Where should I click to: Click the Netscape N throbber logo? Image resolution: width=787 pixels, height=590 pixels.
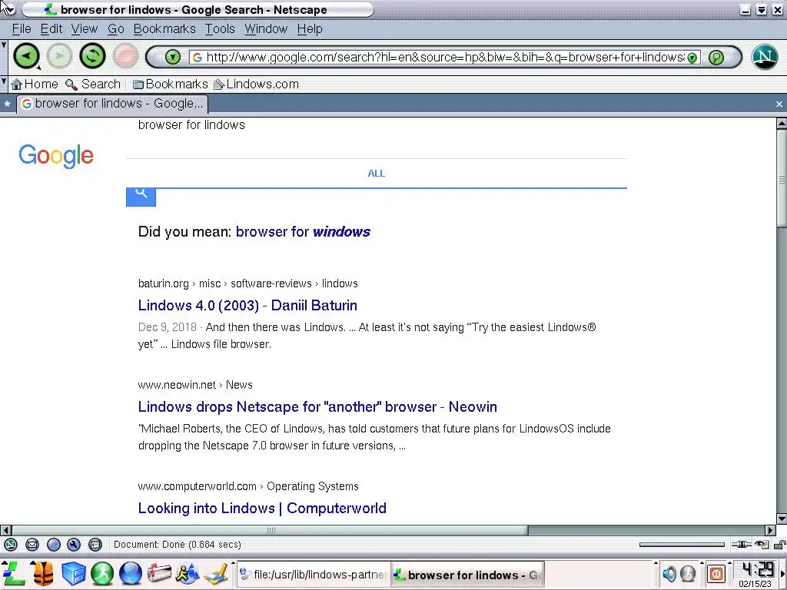(765, 57)
